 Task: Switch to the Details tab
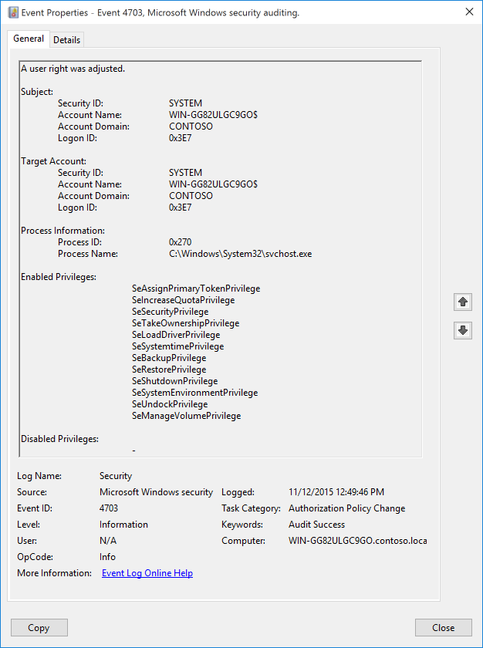point(66,40)
